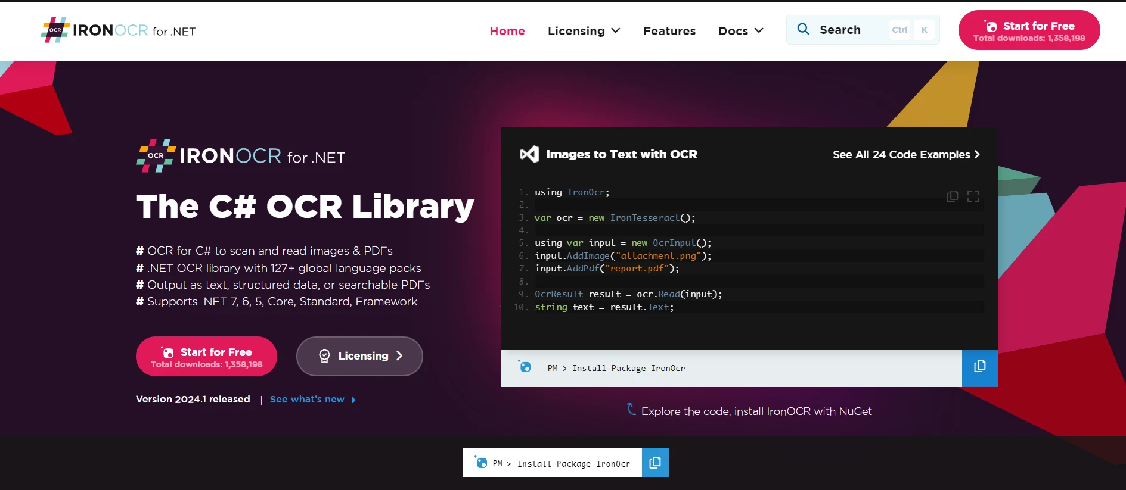Click the IronOCR logo in the header
This screenshot has height=490, width=1126.
click(118, 30)
